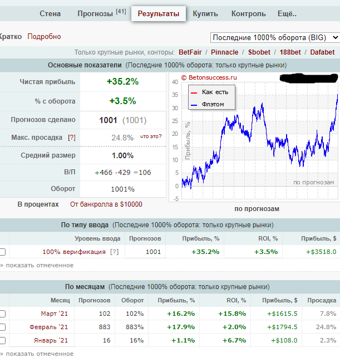Open the Последние 1000% оборота dropdown
The width and height of the screenshot is (340, 357).
(x=275, y=37)
